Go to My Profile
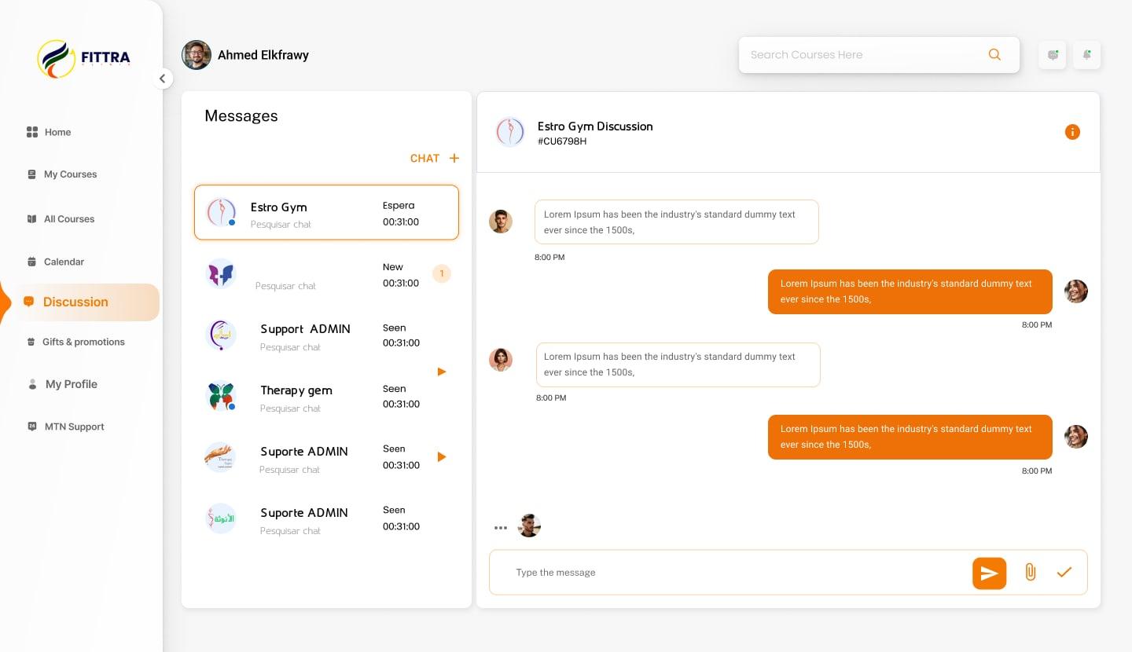This screenshot has height=652, width=1132. pos(62,384)
